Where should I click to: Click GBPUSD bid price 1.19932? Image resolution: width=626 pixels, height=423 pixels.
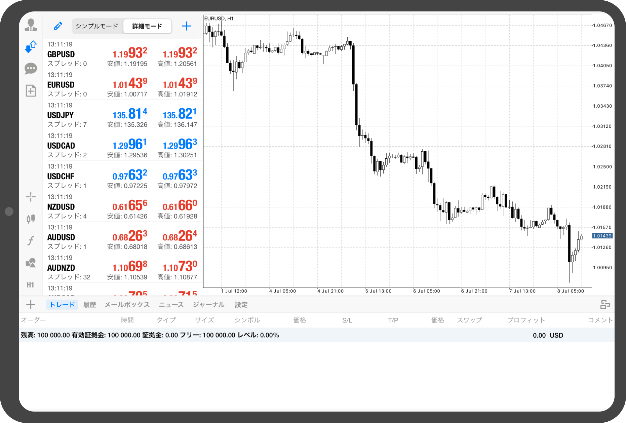130,53
